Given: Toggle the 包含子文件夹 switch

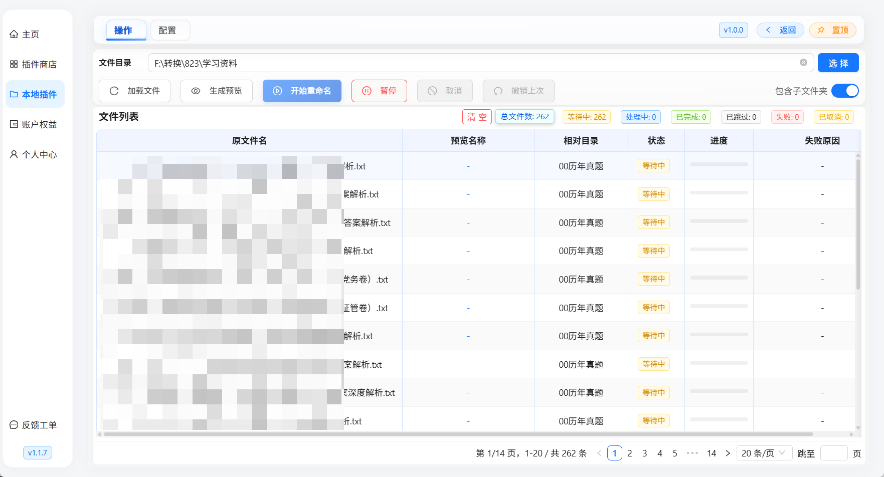Looking at the screenshot, I should pyautogui.click(x=845, y=91).
